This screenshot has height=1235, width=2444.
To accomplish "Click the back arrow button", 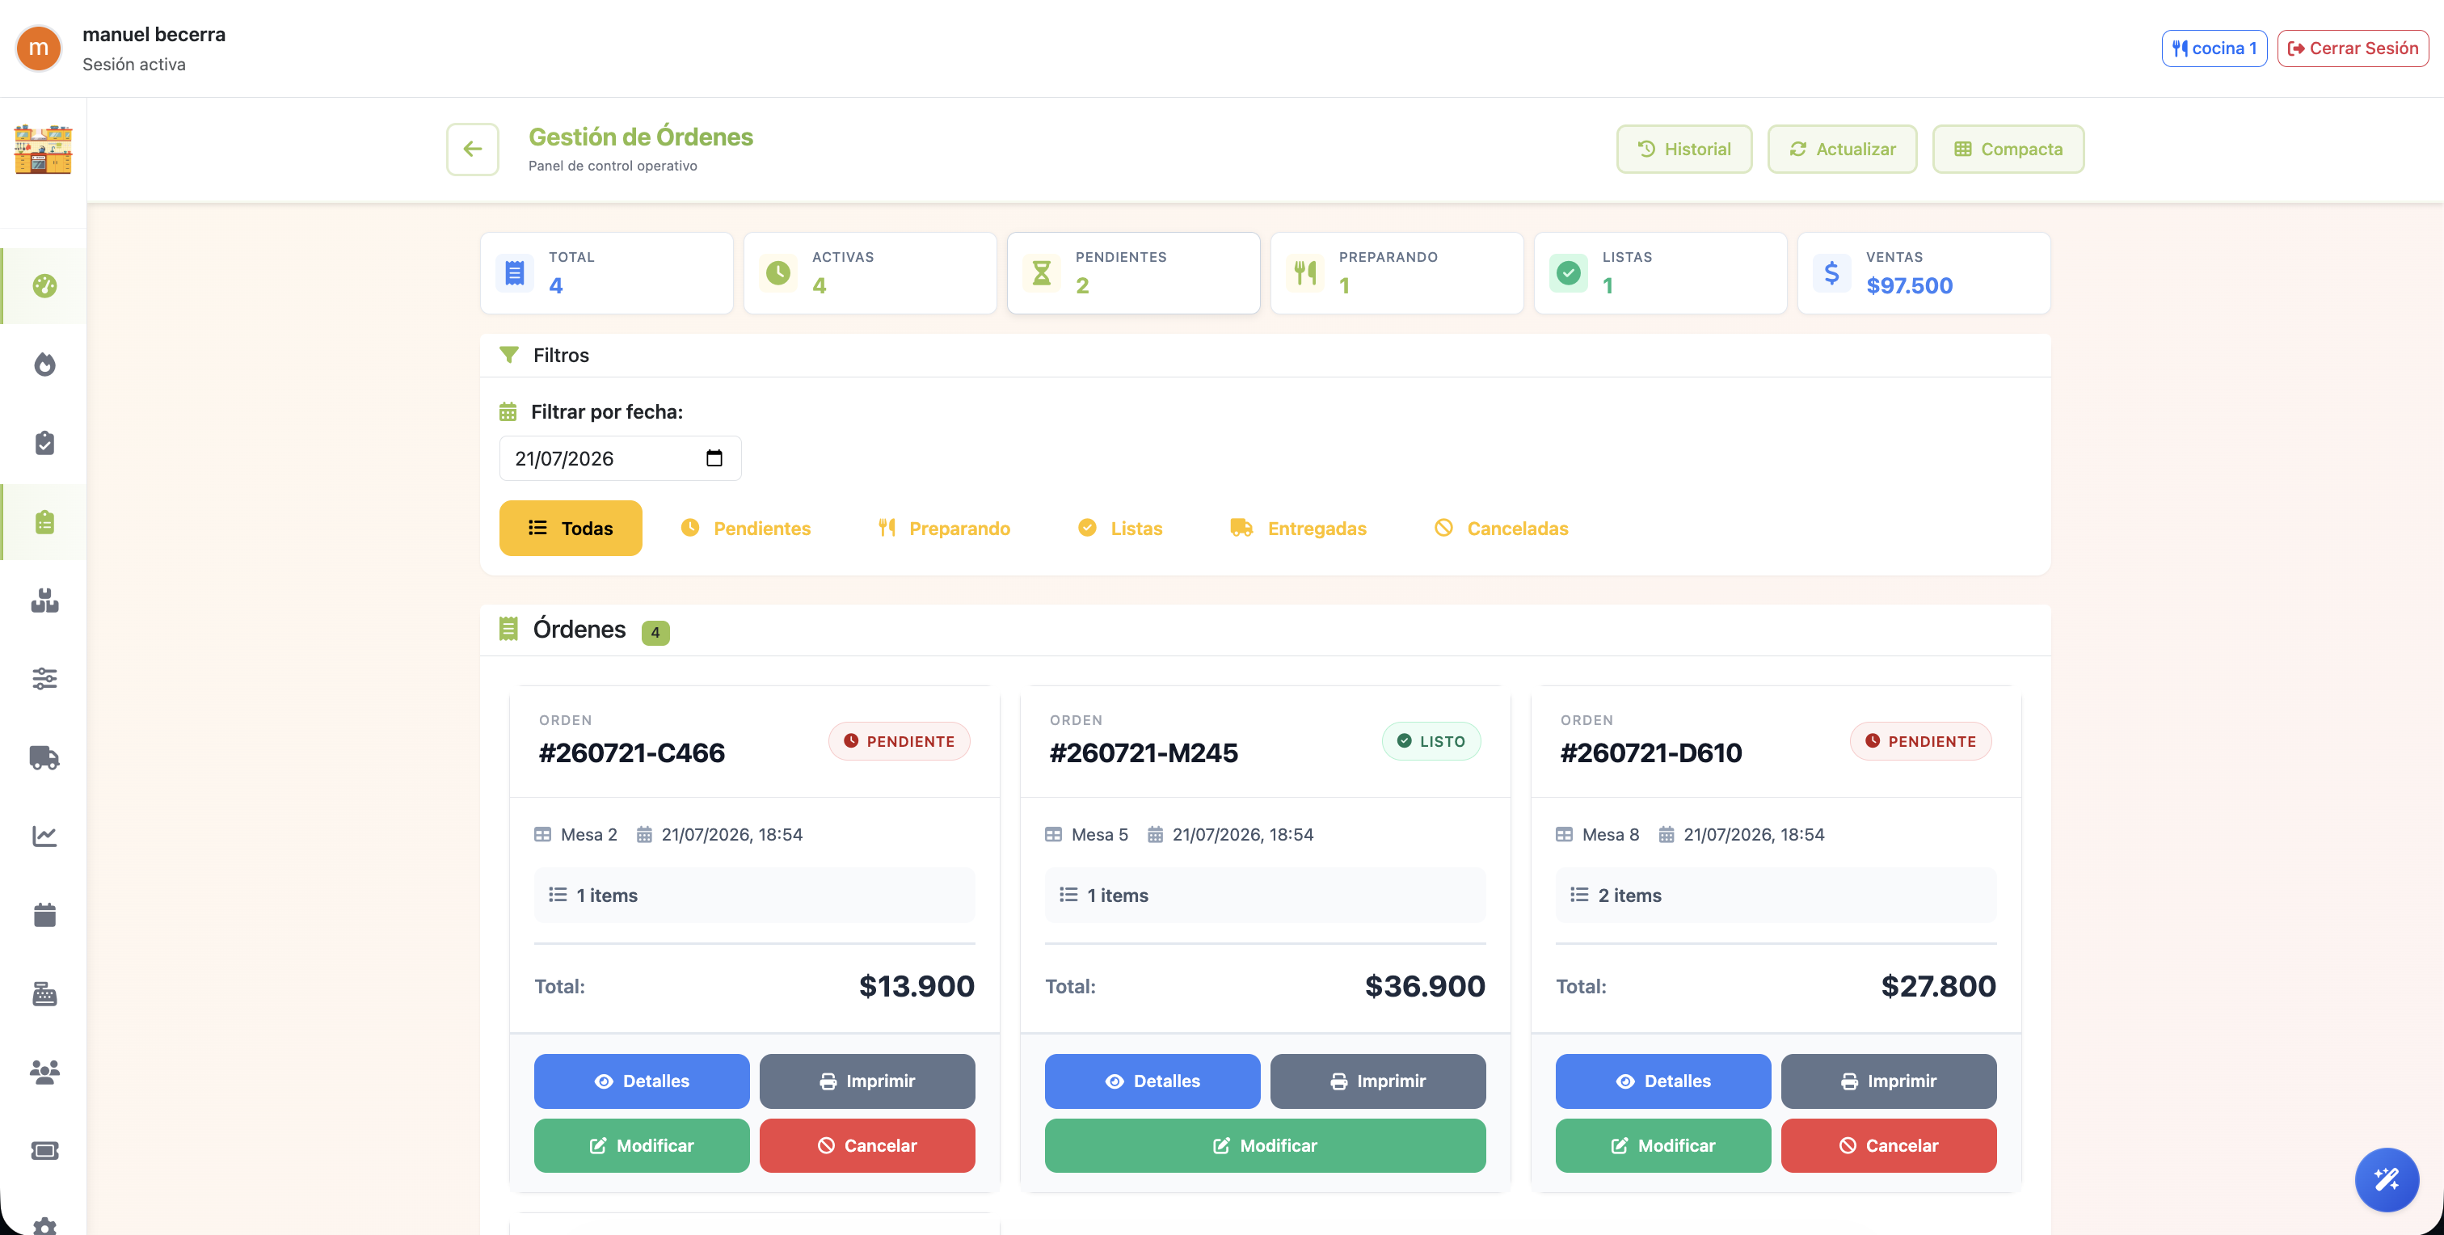I will coord(473,149).
